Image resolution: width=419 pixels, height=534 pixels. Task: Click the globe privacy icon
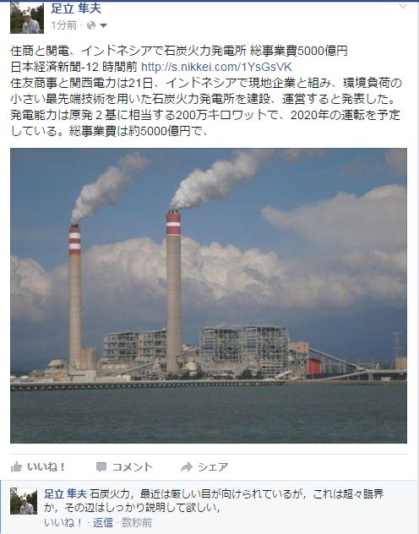coord(91,25)
